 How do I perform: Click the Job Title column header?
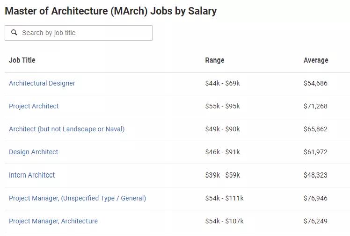tap(22, 60)
